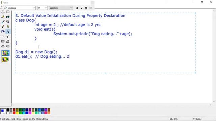Select the Airbrush tool
Screen dimensions: 216x121
(3, 32)
